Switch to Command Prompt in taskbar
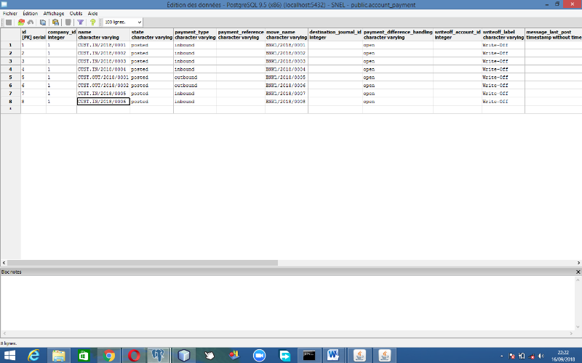582x363 pixels. (309, 356)
